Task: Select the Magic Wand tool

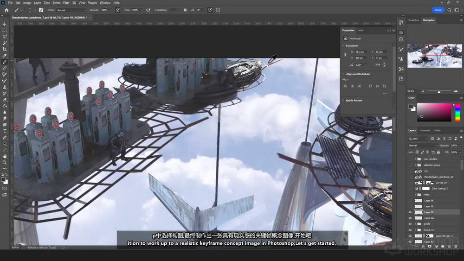Action: pos(5,43)
